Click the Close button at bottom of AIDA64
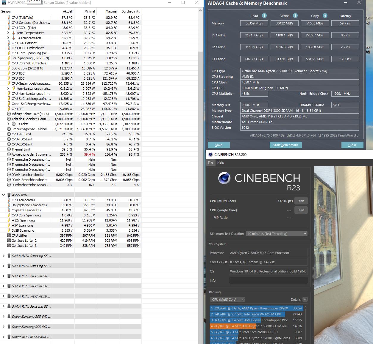Screen dimensions: 373x344 352,145
